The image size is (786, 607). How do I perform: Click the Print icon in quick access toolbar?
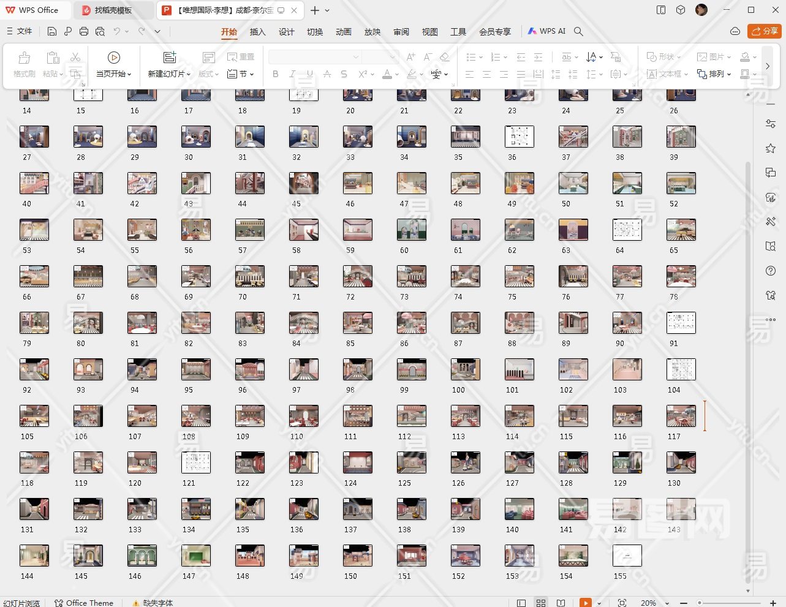84,31
